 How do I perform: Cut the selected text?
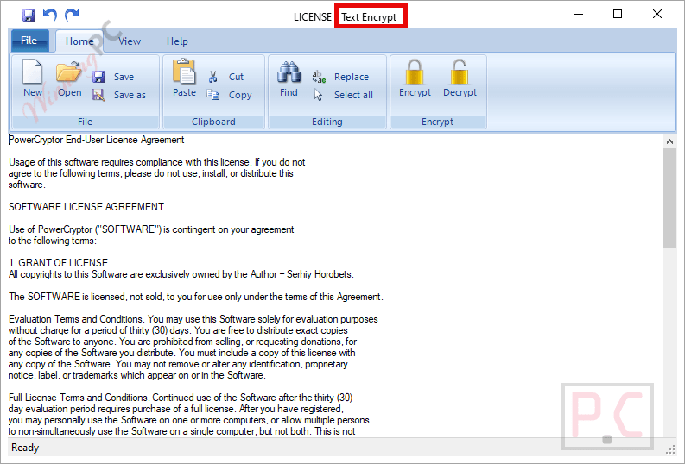coord(225,77)
